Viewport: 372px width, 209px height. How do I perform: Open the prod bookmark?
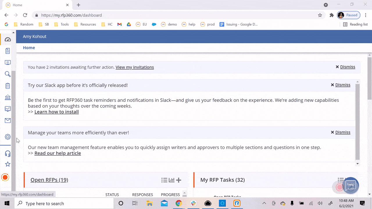[208, 24]
